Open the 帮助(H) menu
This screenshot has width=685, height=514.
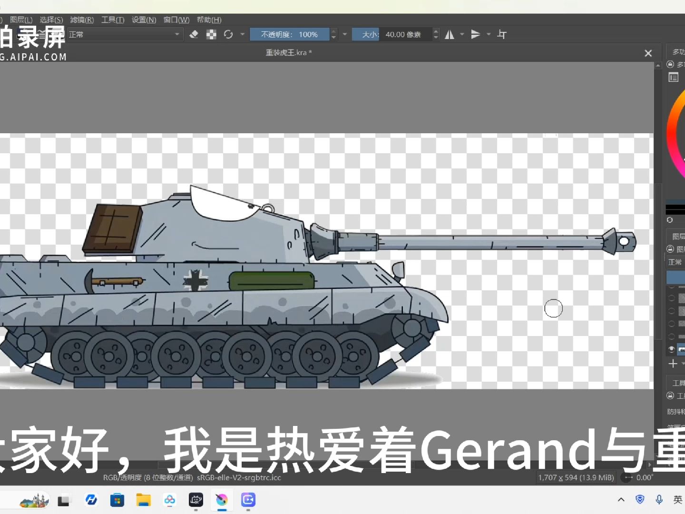pyautogui.click(x=209, y=20)
